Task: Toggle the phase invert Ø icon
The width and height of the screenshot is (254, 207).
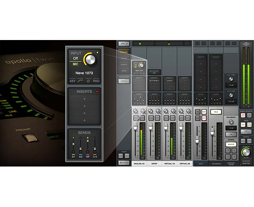Action: tap(88, 81)
